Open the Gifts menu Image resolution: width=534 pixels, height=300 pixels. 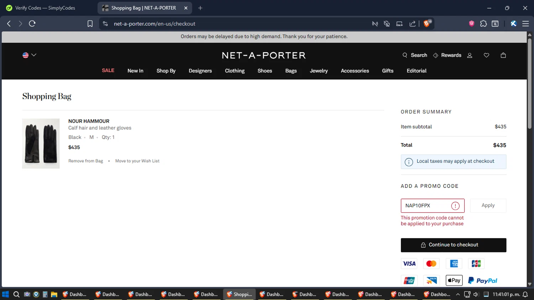[x=388, y=71]
